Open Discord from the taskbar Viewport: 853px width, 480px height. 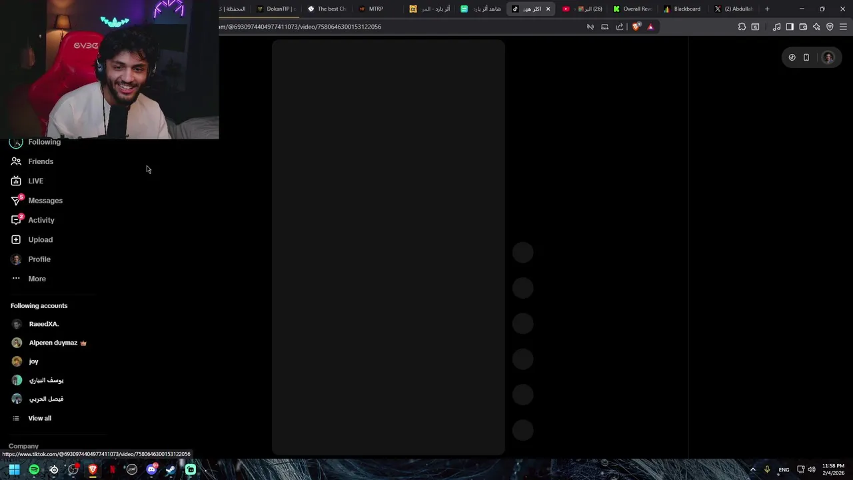coord(151,469)
